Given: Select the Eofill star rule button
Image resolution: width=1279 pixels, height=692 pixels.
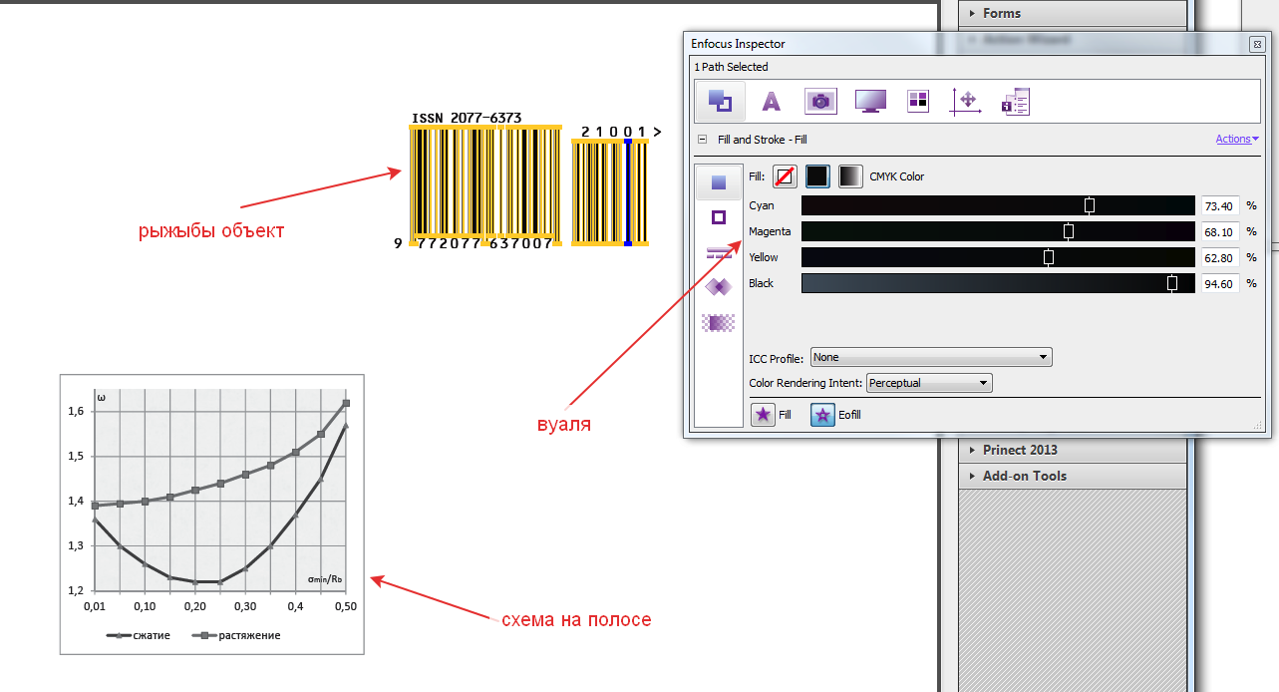Looking at the screenshot, I should click(x=822, y=415).
